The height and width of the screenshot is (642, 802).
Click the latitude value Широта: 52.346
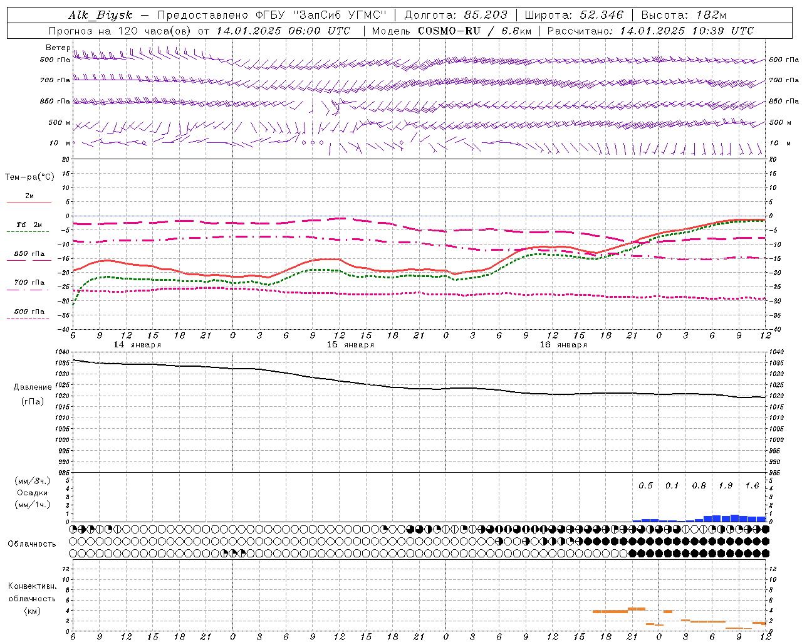[574, 15]
